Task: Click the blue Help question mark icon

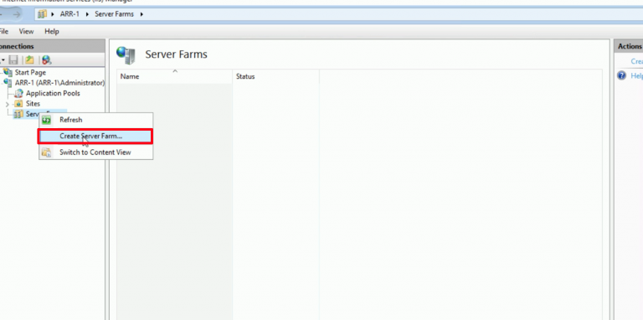Action: (622, 76)
